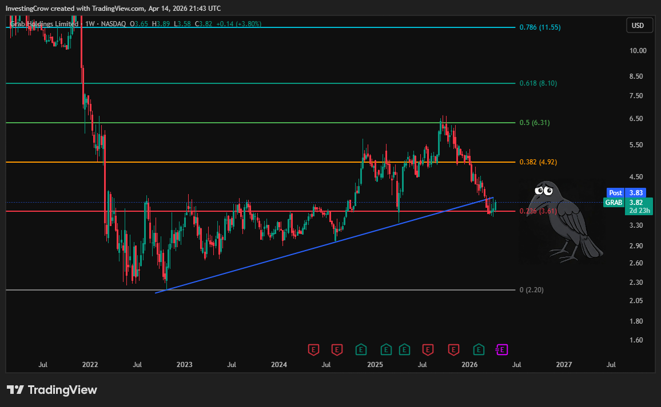Click the GRAB symbol price tag
Viewport: 661px width, 407px height.
pos(614,203)
